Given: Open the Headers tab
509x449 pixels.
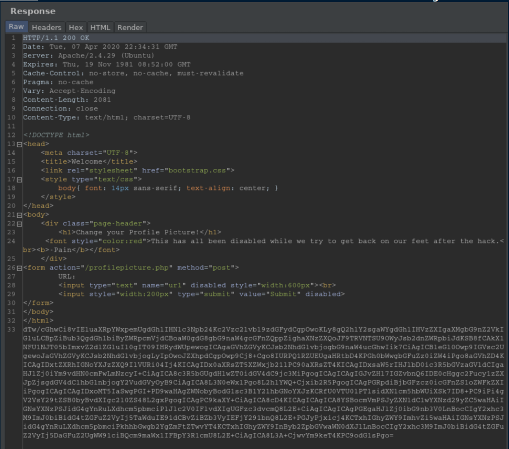Looking at the screenshot, I should click(46, 27).
